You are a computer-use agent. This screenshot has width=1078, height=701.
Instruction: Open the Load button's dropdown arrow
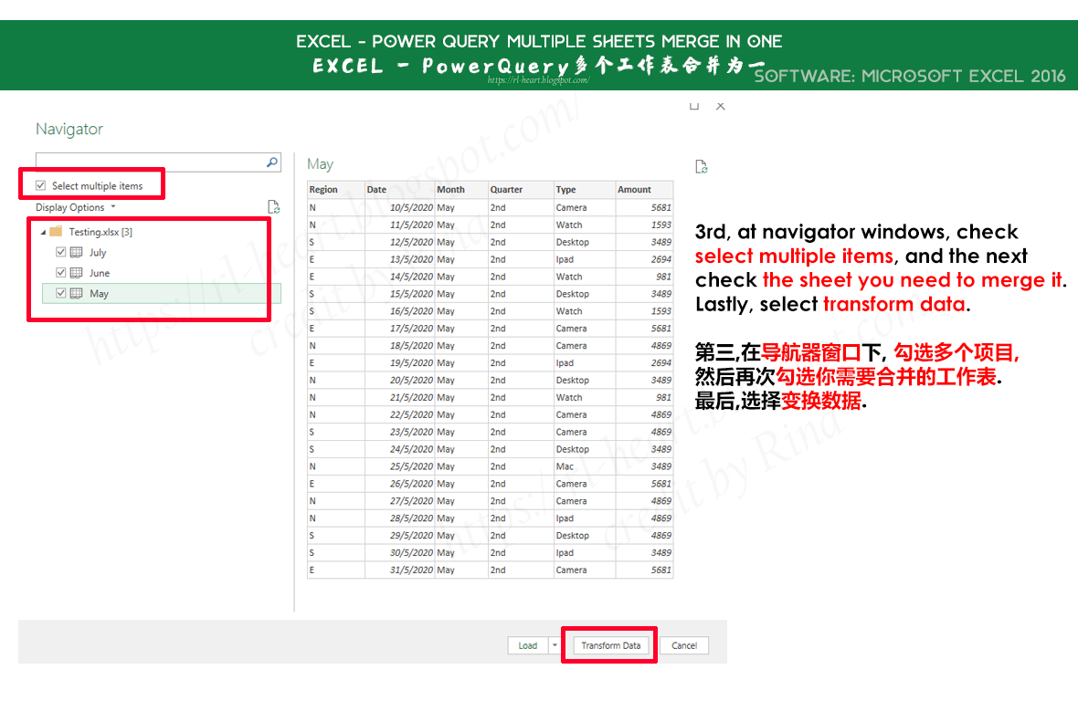point(554,645)
